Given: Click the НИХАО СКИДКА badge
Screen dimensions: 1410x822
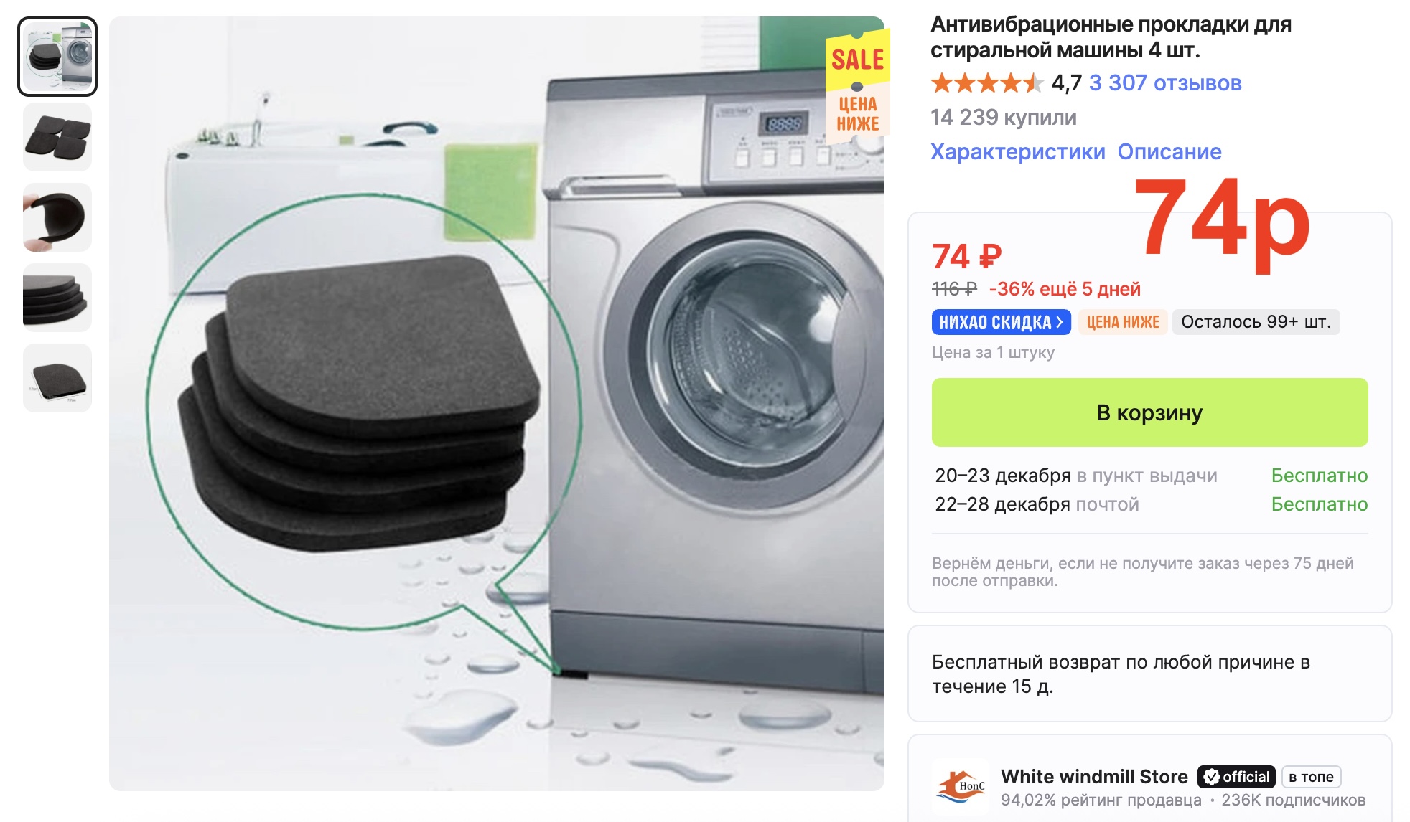Looking at the screenshot, I should [x=1001, y=322].
